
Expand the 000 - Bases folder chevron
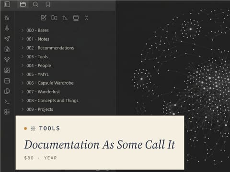(23, 30)
